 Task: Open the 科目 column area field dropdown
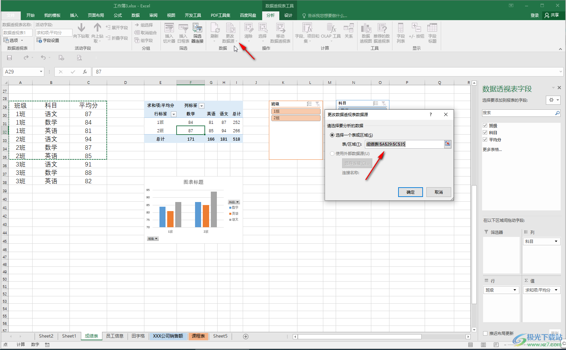(556, 241)
